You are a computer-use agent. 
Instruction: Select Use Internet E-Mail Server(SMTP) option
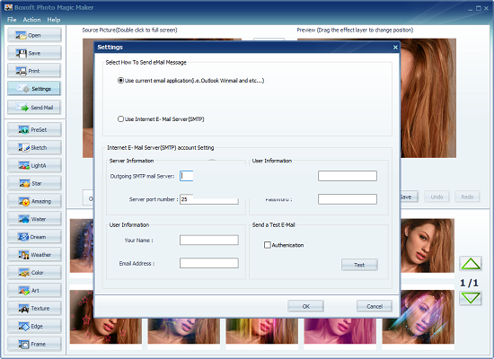coord(161,119)
